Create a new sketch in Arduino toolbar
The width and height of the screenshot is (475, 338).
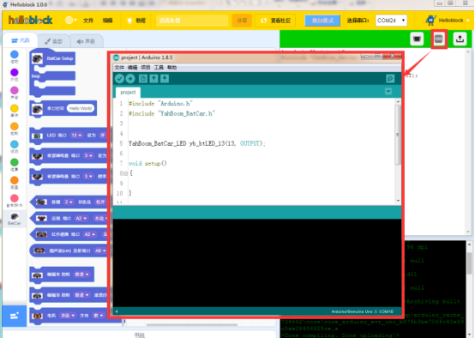143,79
